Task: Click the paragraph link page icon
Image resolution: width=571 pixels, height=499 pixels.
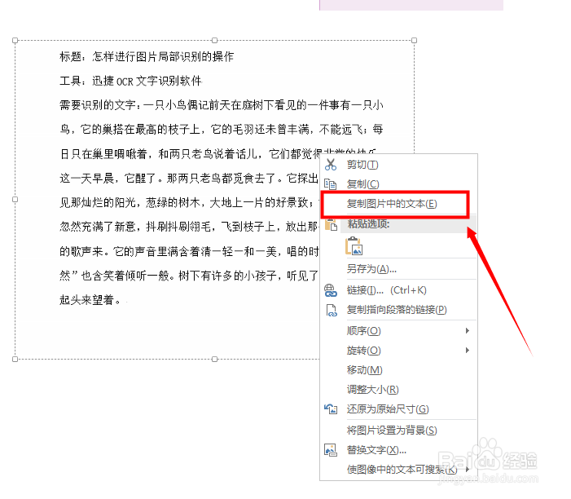Action: click(331, 310)
